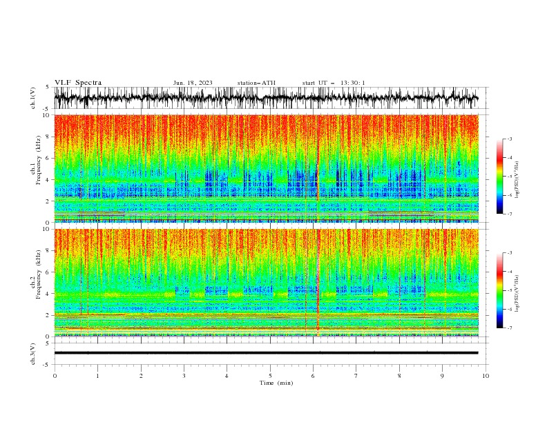Click the ch.2 frequency axis "8" tick label
This screenshot has width=547, height=422.
coord(48,251)
